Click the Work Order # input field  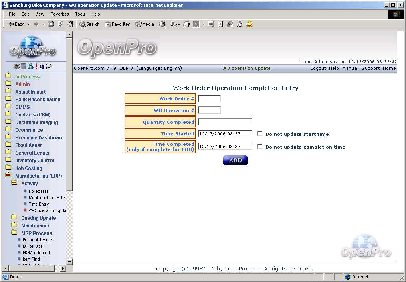tap(209, 99)
